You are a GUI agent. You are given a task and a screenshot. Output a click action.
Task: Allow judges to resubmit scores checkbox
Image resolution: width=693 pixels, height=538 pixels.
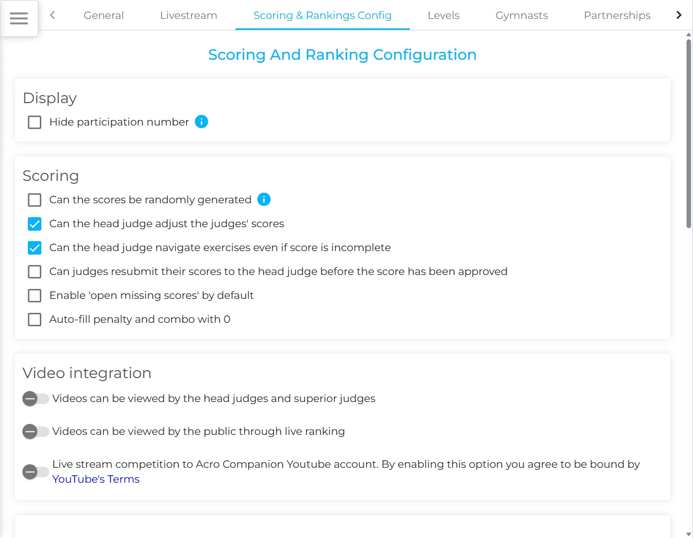tap(35, 271)
